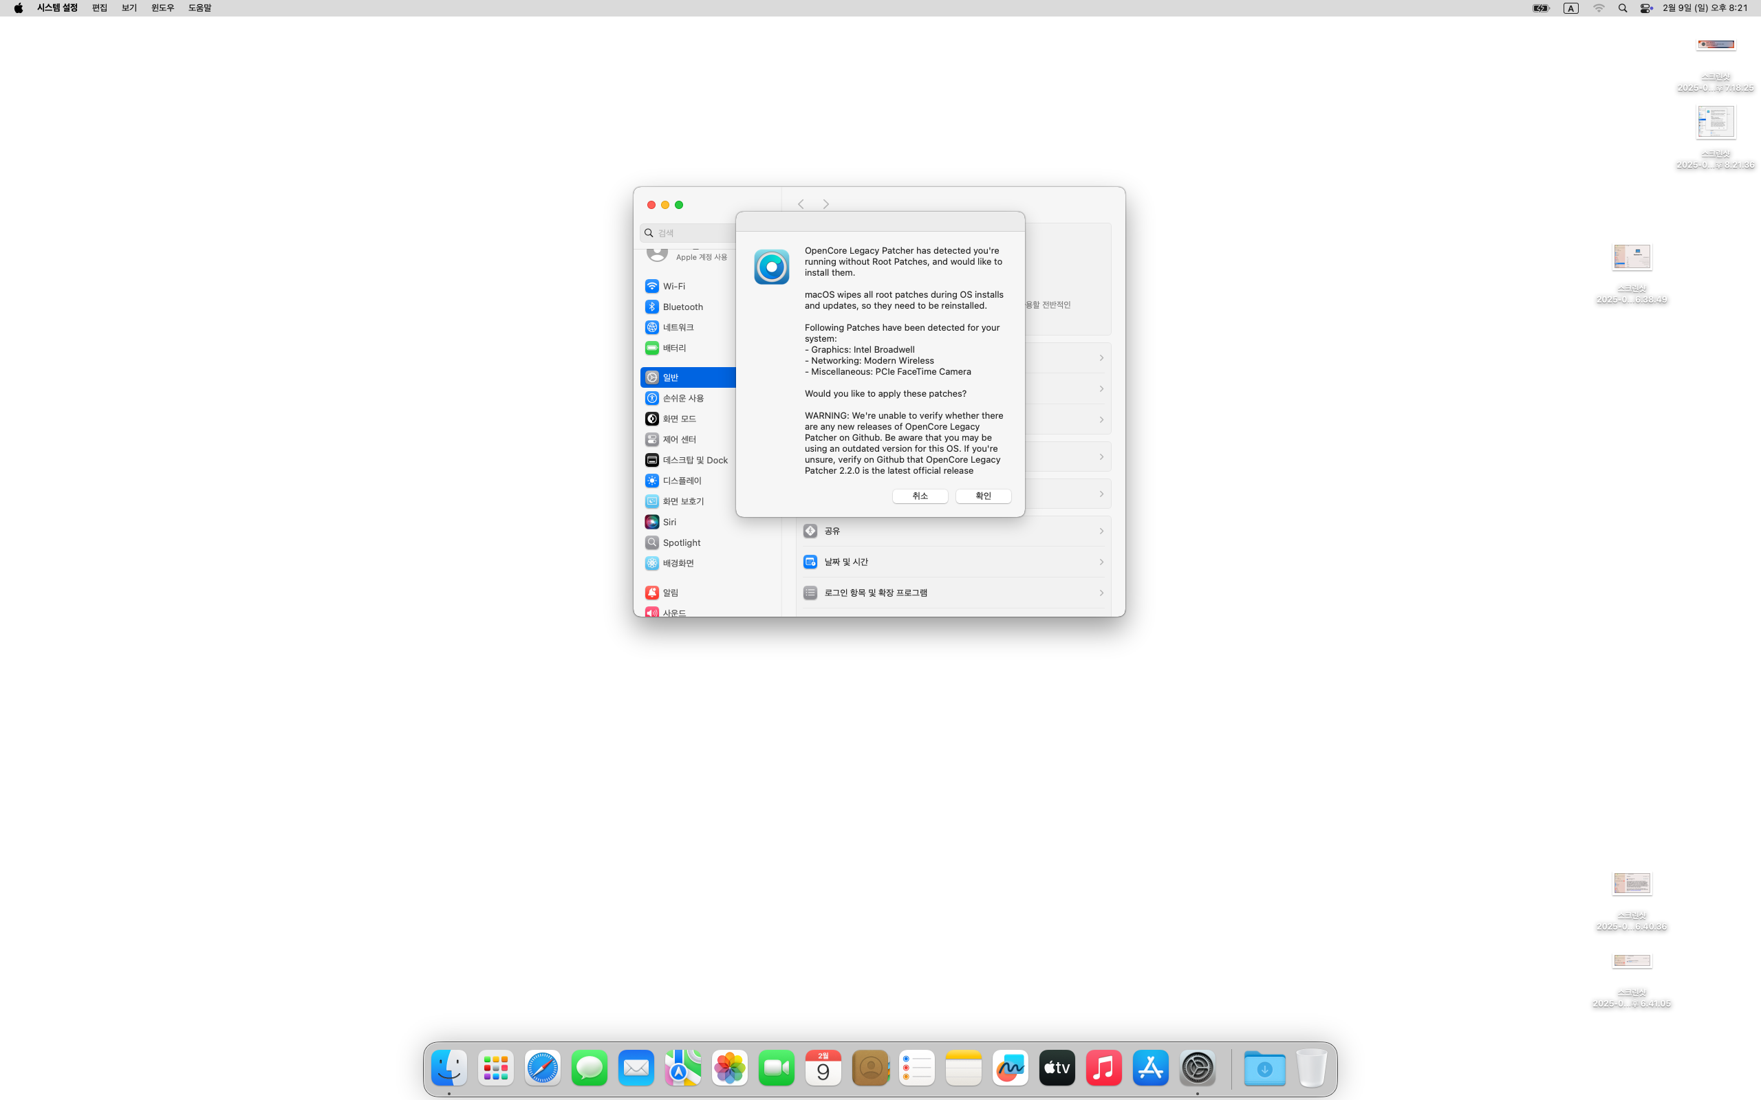Open the 보기 menu
This screenshot has width=1761, height=1100.
pos(129,8)
